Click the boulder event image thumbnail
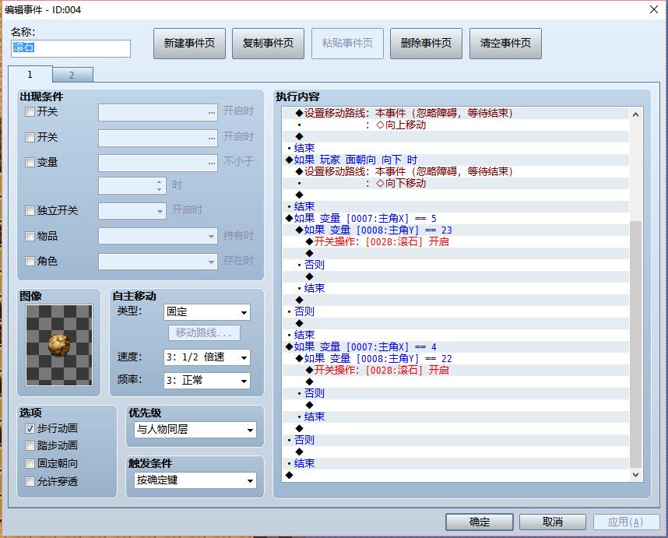 coord(59,345)
